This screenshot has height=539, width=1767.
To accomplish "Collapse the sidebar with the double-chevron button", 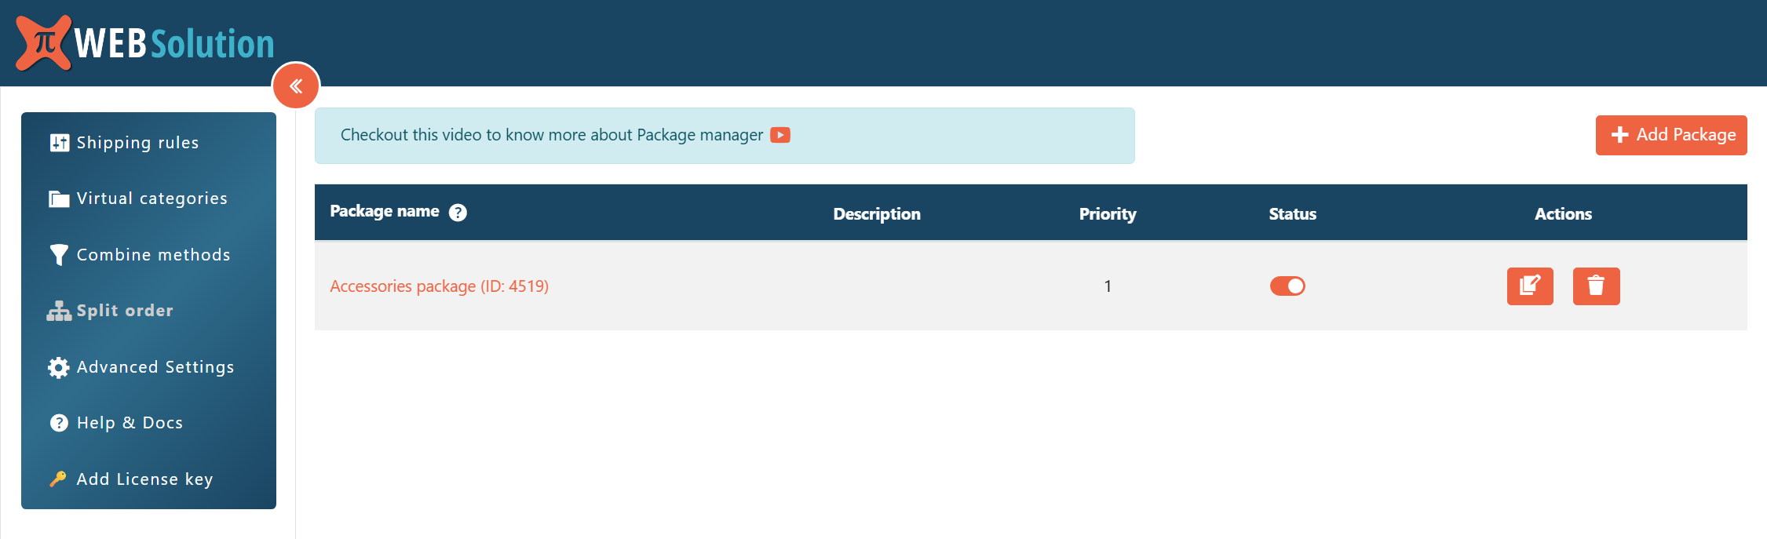I will tap(296, 86).
